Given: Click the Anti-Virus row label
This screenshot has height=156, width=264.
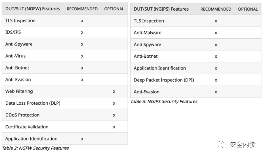Looking at the screenshot, I should point(15,56).
